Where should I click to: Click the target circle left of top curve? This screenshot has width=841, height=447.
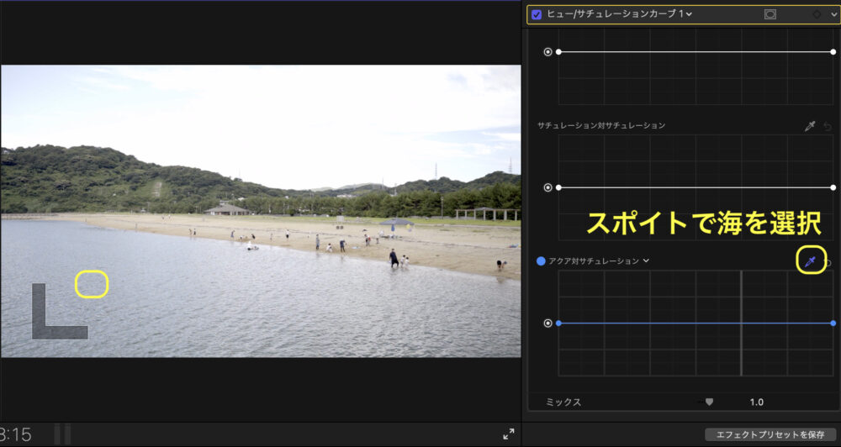(x=548, y=51)
